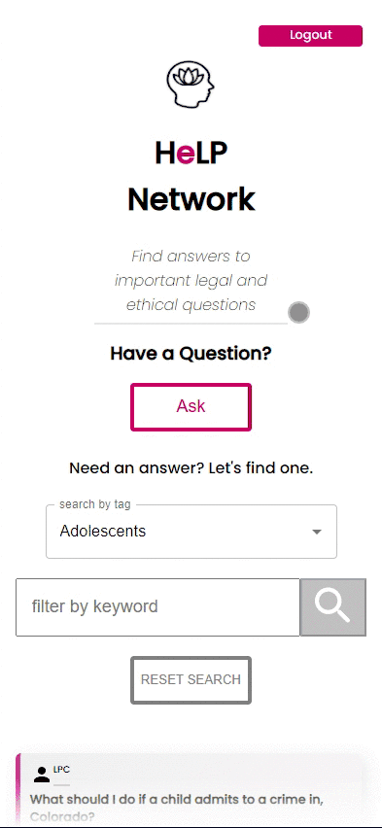The width and height of the screenshot is (382, 828).
Task: Click the Logout button
Action: point(310,36)
